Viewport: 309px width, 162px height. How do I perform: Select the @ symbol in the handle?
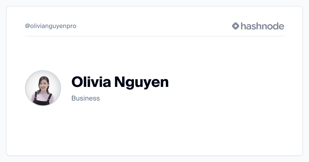pos(27,26)
